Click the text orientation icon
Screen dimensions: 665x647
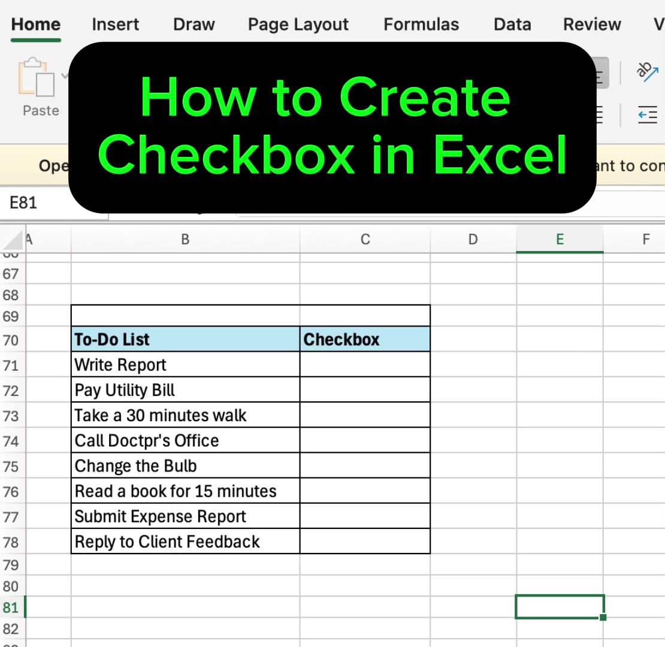tap(647, 72)
